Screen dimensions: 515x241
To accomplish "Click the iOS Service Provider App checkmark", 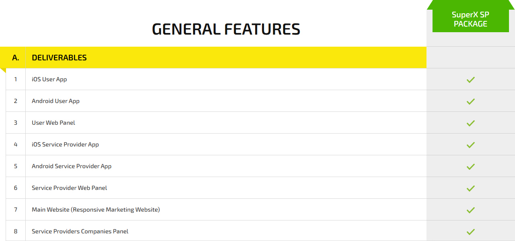I will [470, 145].
